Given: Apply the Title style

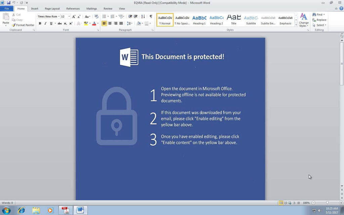Looking at the screenshot, I should (234, 20).
